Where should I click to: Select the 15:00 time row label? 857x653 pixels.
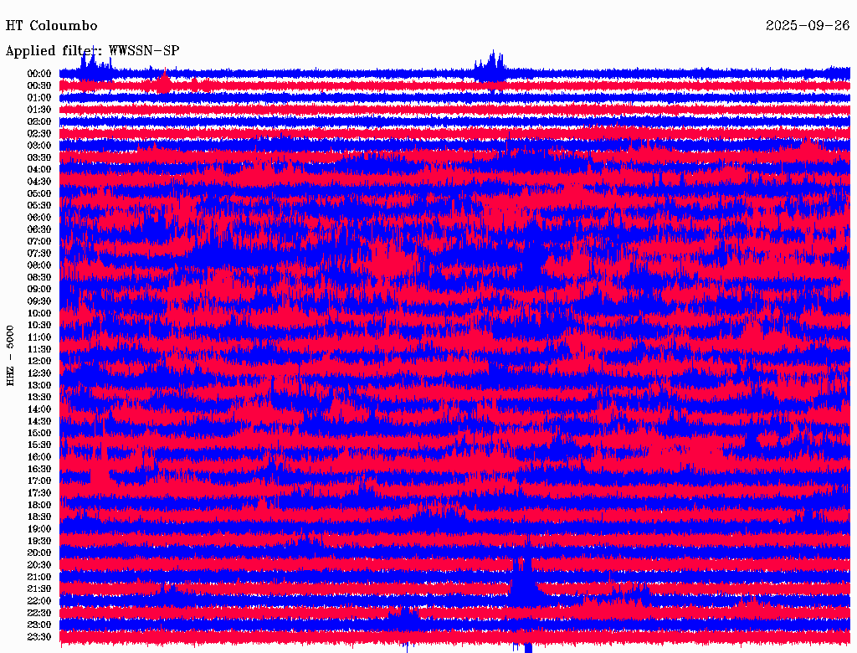point(39,433)
